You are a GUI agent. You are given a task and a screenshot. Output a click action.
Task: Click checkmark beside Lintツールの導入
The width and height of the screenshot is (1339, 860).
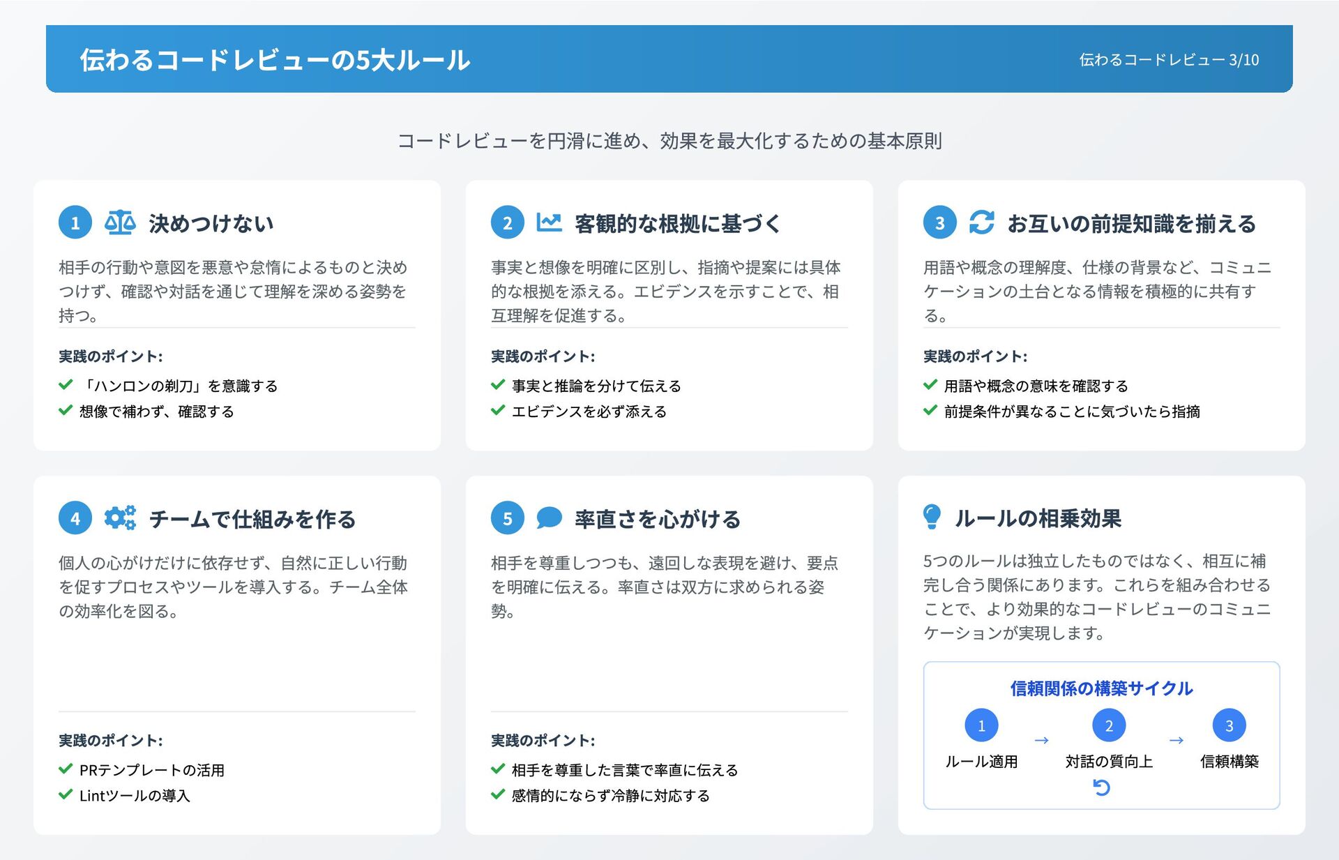point(66,795)
